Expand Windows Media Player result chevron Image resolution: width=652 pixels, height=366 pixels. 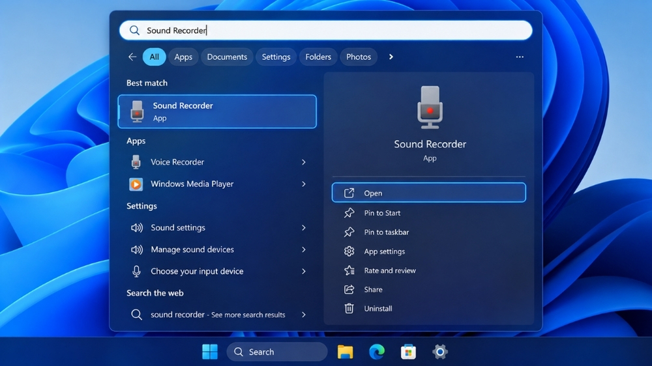coord(304,184)
